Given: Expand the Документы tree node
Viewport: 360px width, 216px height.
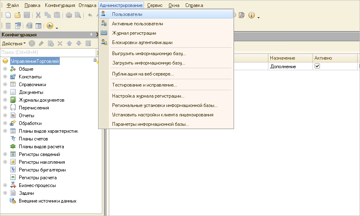Looking at the screenshot, I should [x=5, y=92].
